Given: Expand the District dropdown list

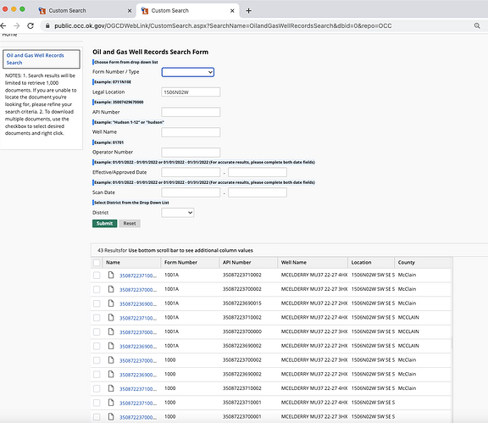Looking at the screenshot, I should [177, 213].
